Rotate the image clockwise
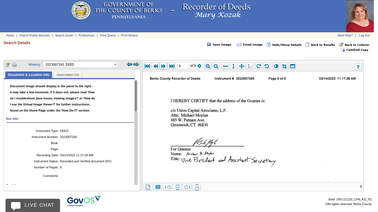Image resolution: width=378 pixels, height=212 pixels. click(x=259, y=66)
